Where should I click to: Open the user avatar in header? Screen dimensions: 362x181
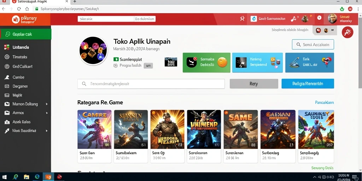332,18
